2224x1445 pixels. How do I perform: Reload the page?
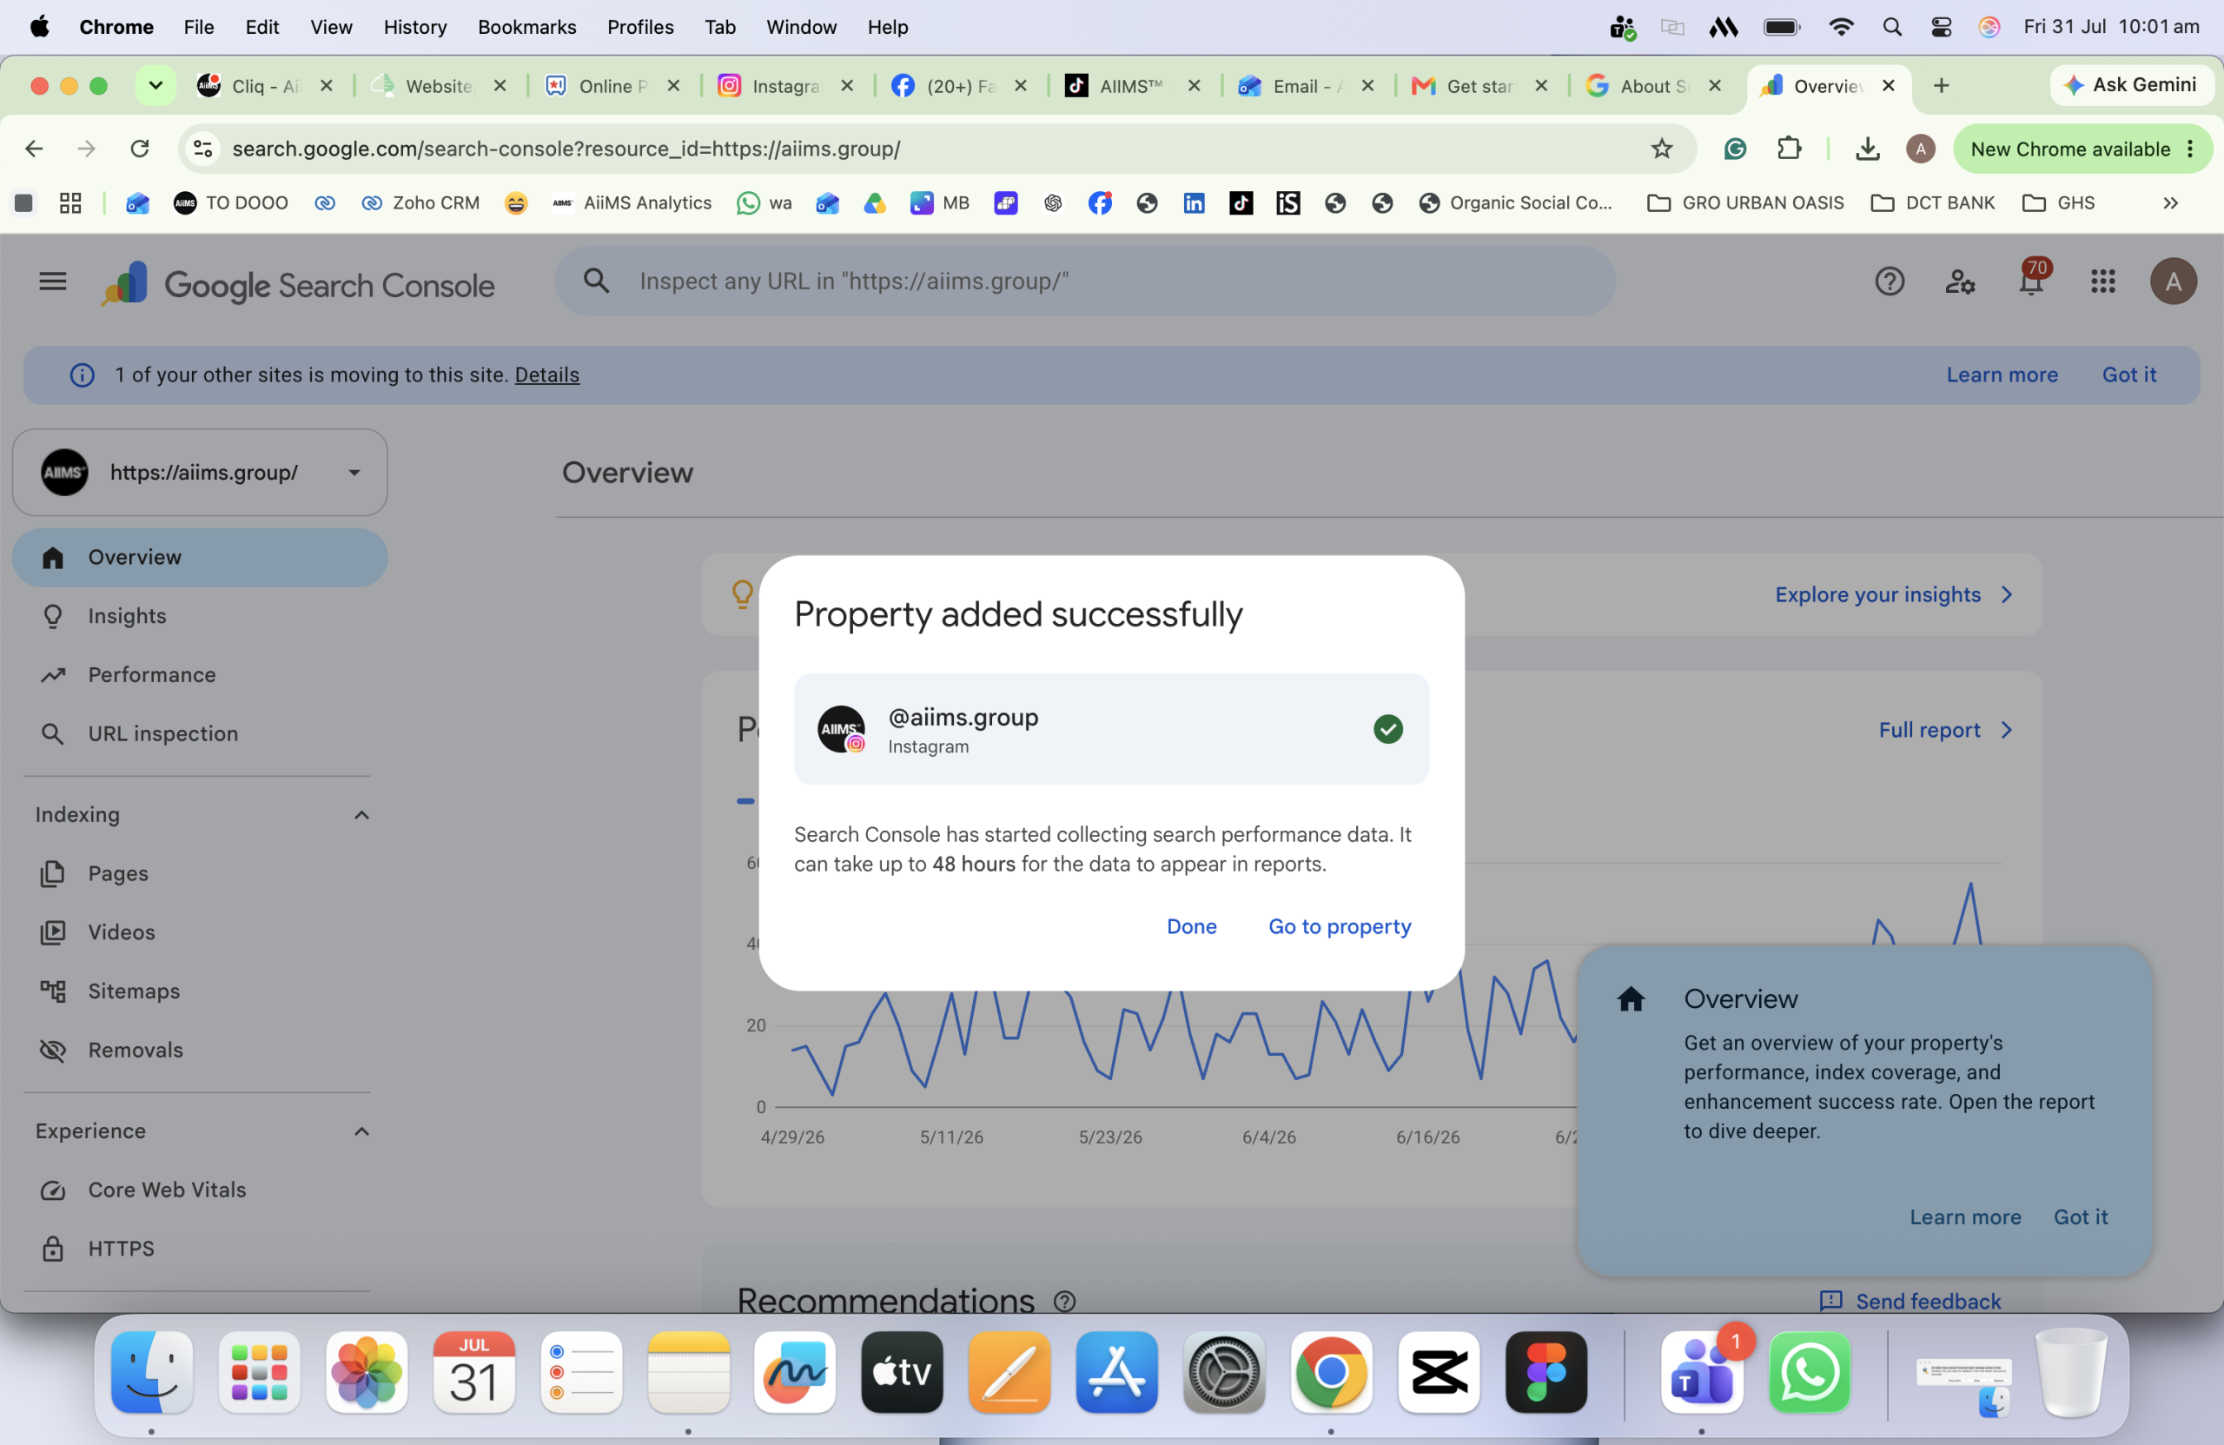140,149
